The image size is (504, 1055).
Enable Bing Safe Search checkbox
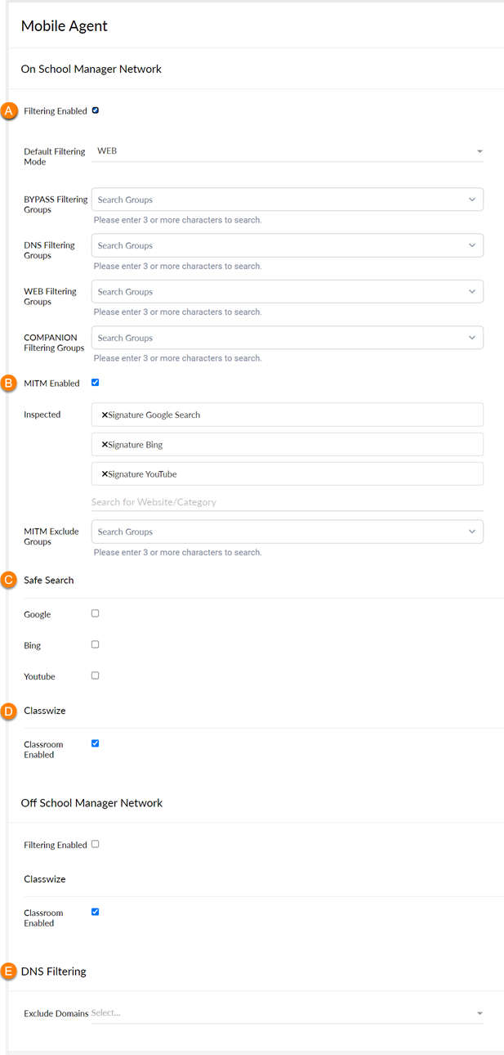pyautogui.click(x=96, y=644)
